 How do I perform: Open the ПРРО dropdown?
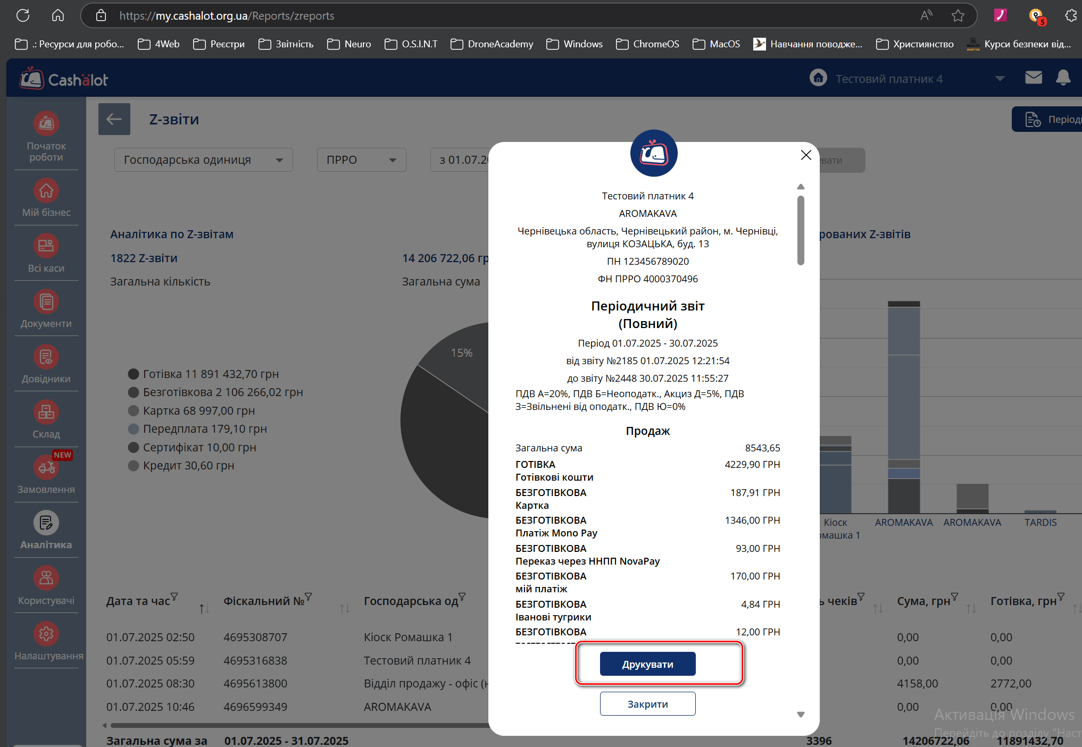361,160
